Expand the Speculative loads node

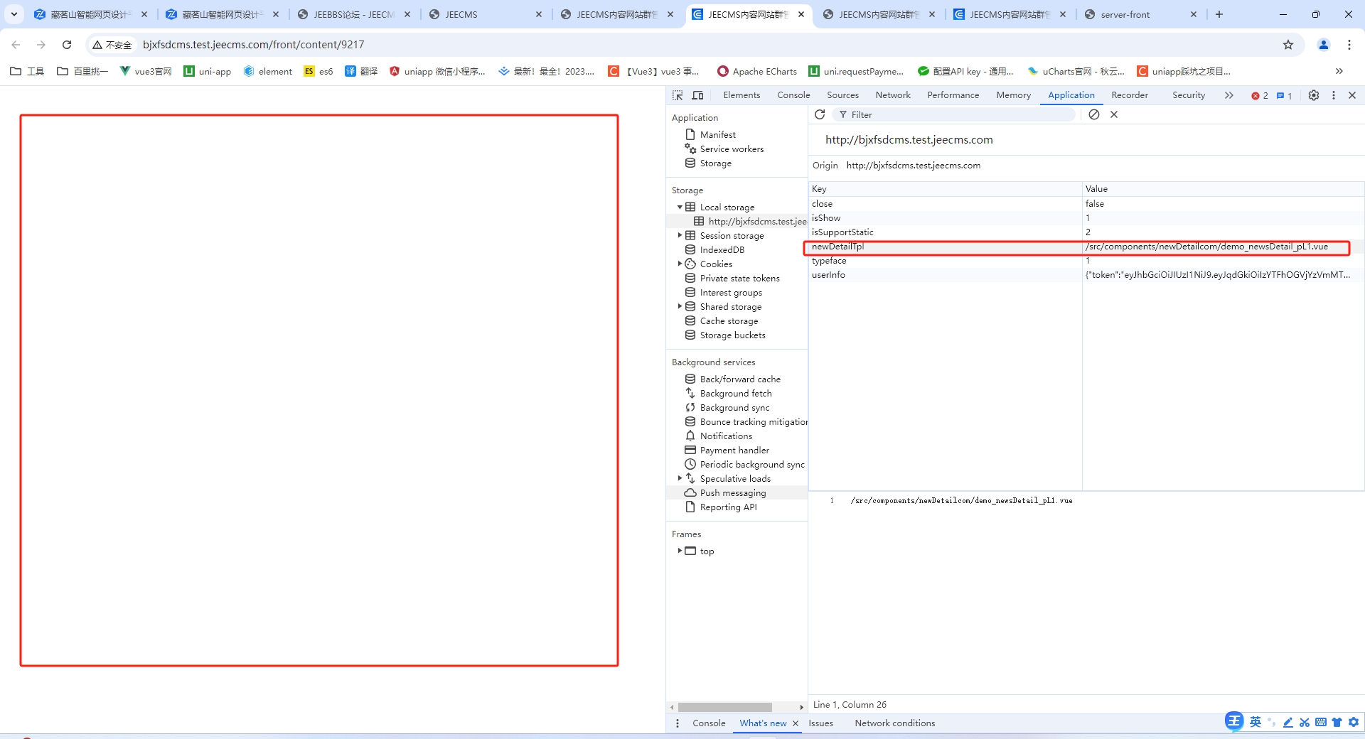[x=680, y=478]
